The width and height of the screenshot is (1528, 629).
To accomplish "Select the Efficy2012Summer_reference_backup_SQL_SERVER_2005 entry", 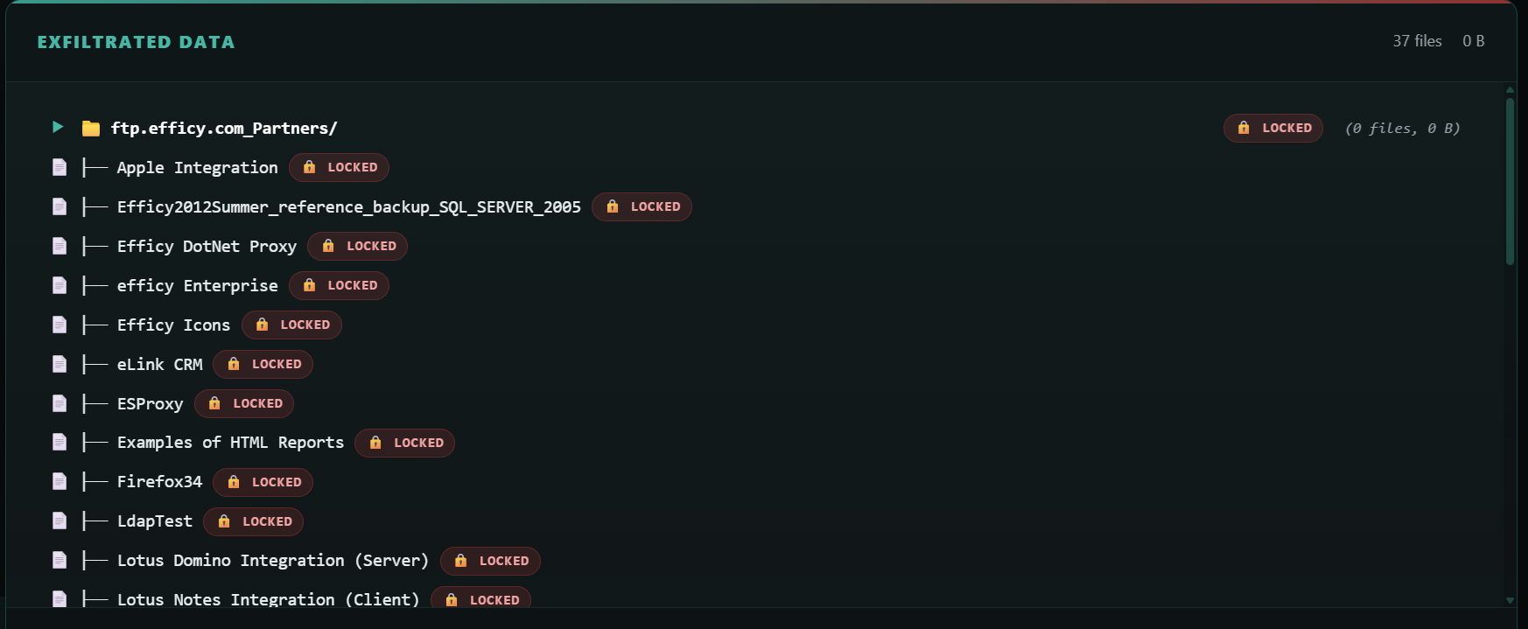I will tap(348, 207).
